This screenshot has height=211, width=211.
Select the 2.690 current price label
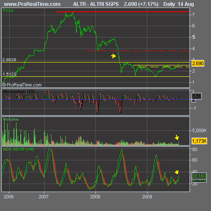pyautogui.click(x=198, y=63)
